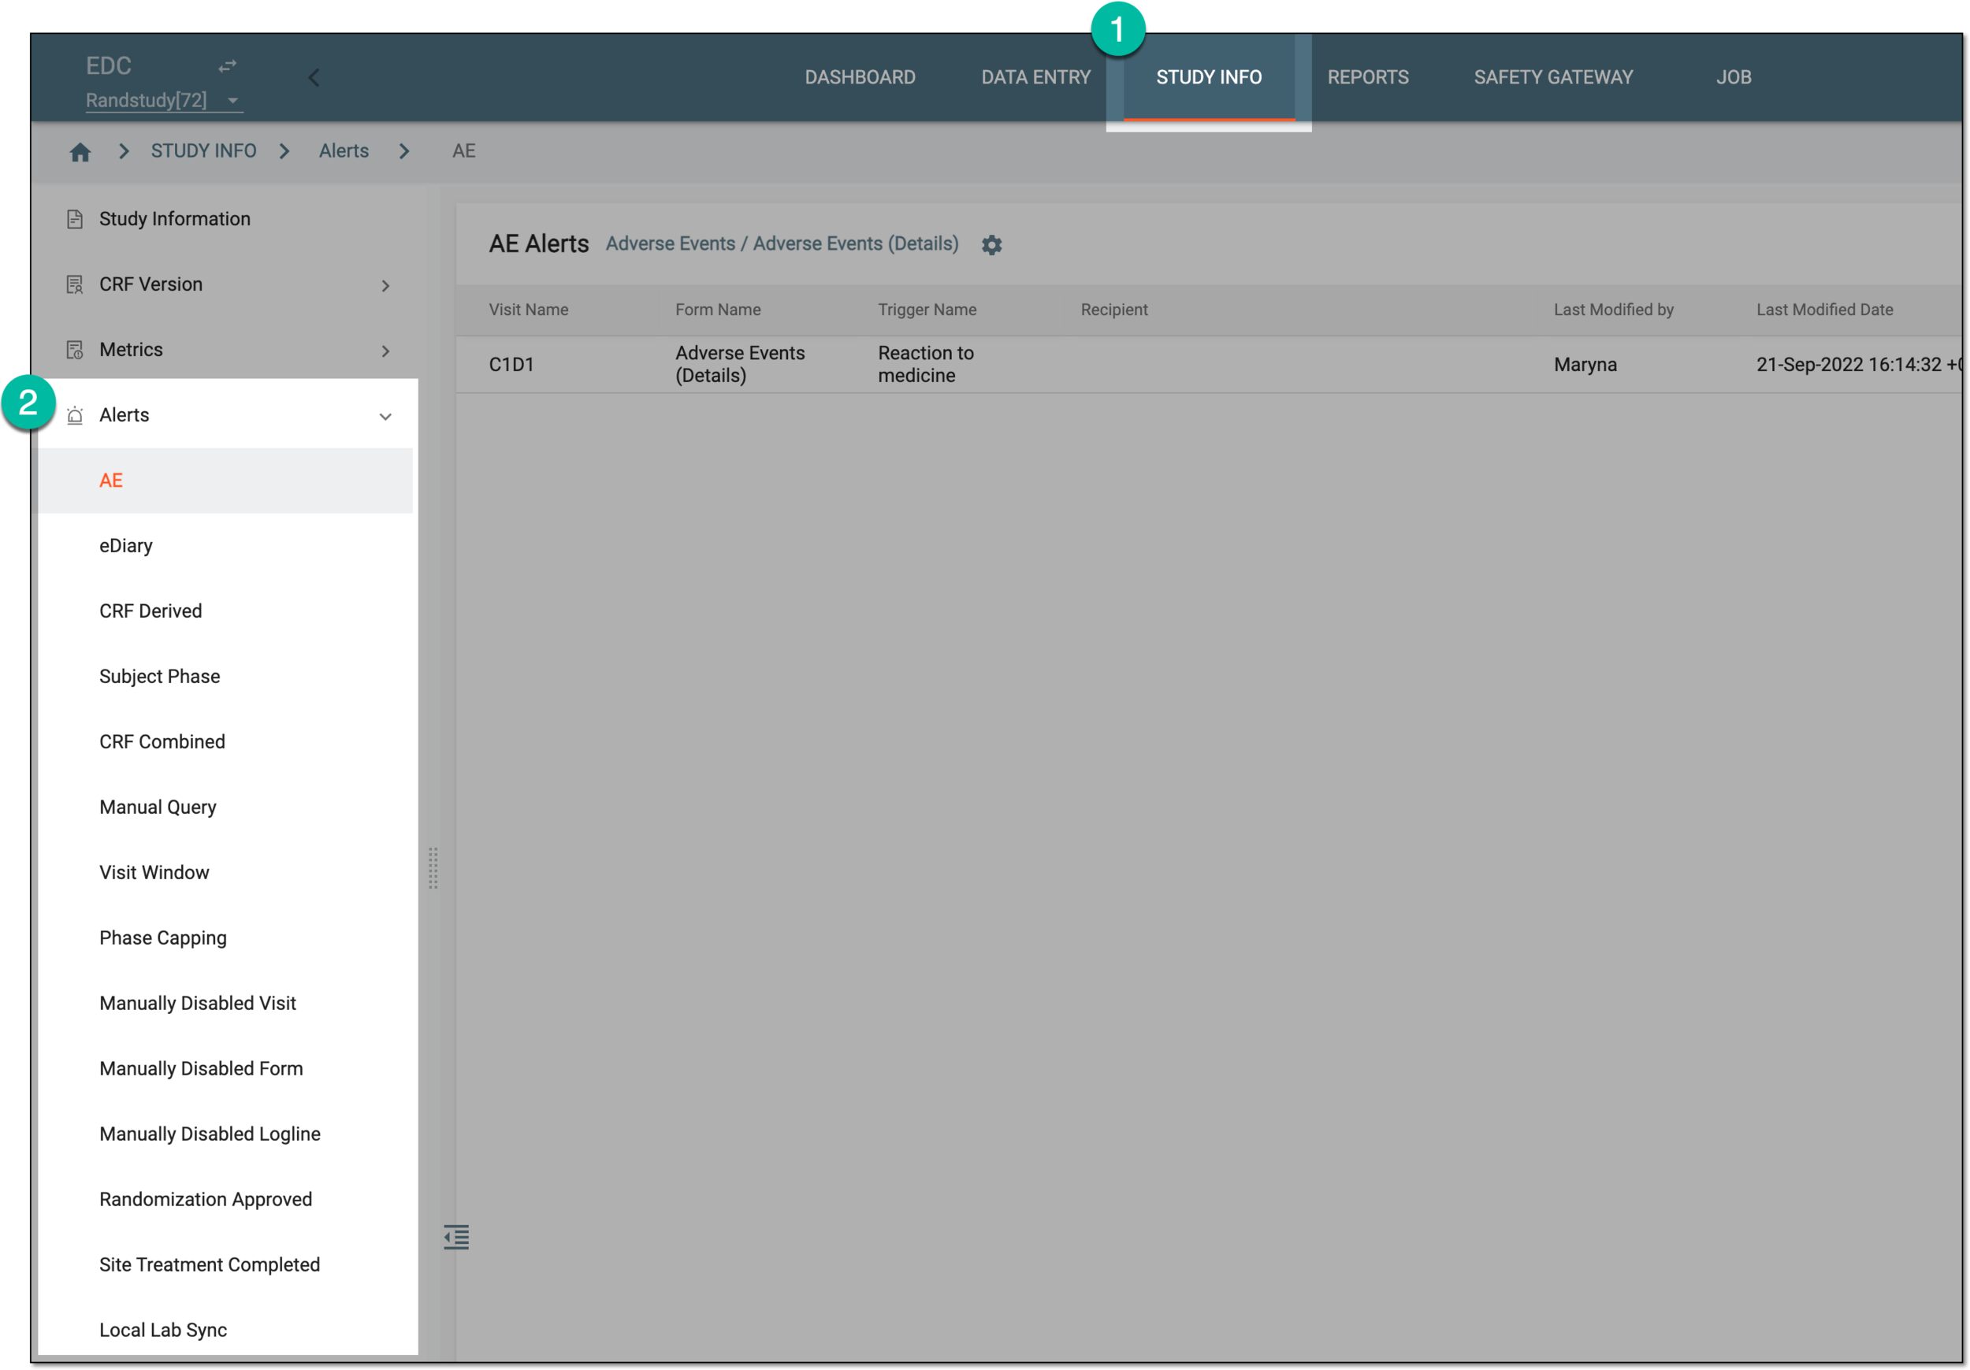Switch to the DATA ENTRY tab
1970x1370 pixels.
pos(1035,77)
